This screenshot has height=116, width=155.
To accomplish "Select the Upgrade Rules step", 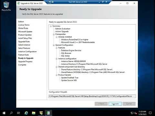I will tap(24, 42).
